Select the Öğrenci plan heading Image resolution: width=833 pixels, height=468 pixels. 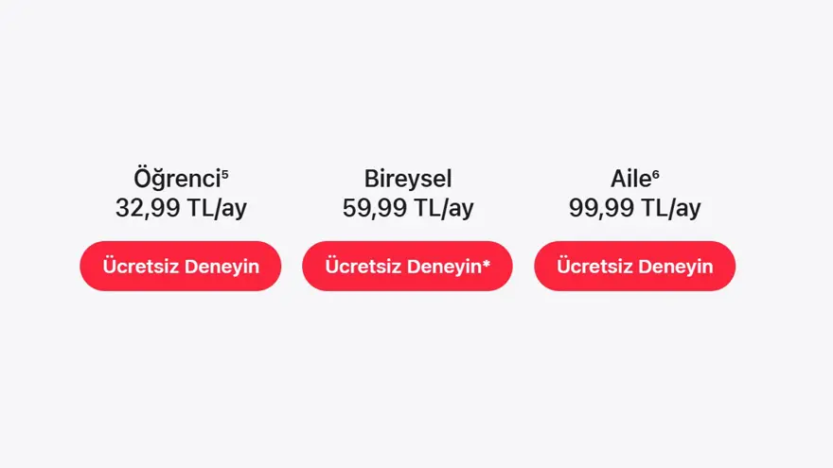(x=177, y=179)
